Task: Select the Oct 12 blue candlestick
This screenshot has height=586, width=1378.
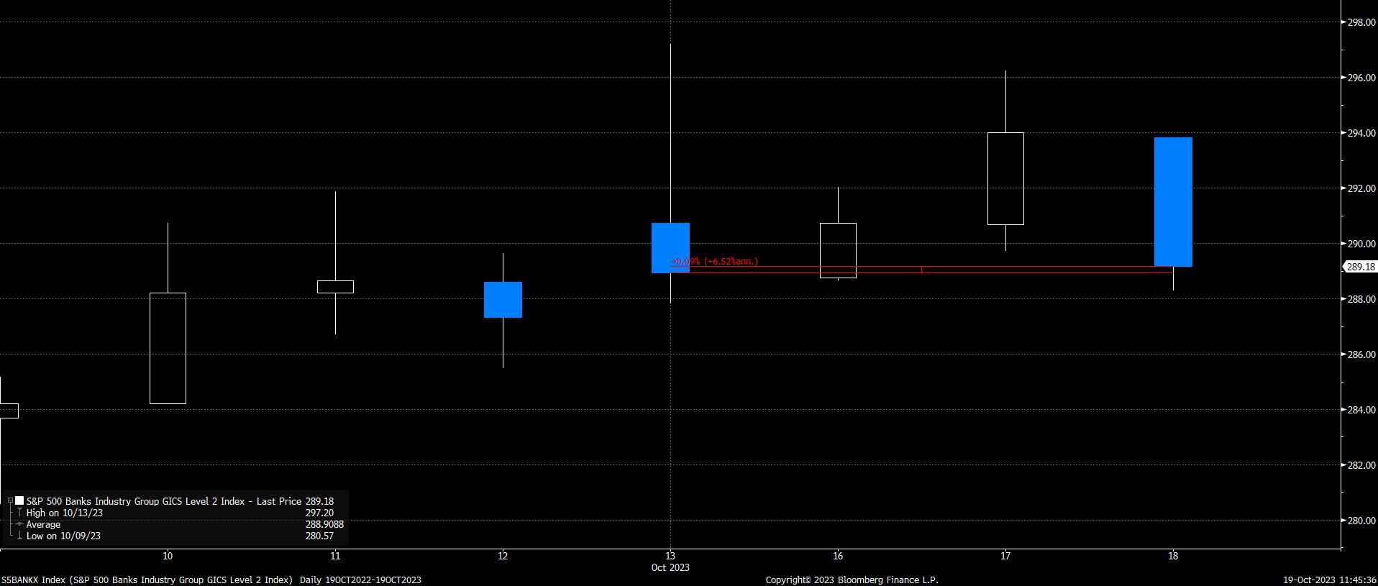Action: 503,300
